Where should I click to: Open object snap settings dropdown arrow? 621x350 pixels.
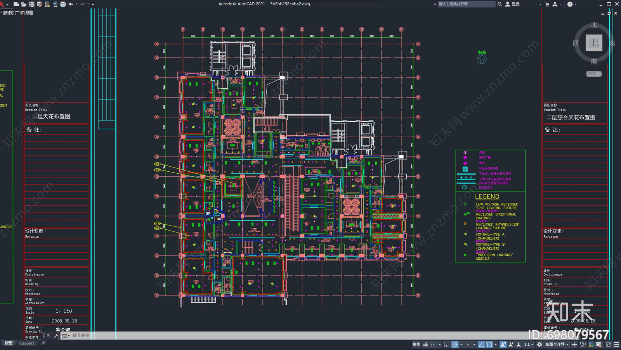tap(496, 344)
